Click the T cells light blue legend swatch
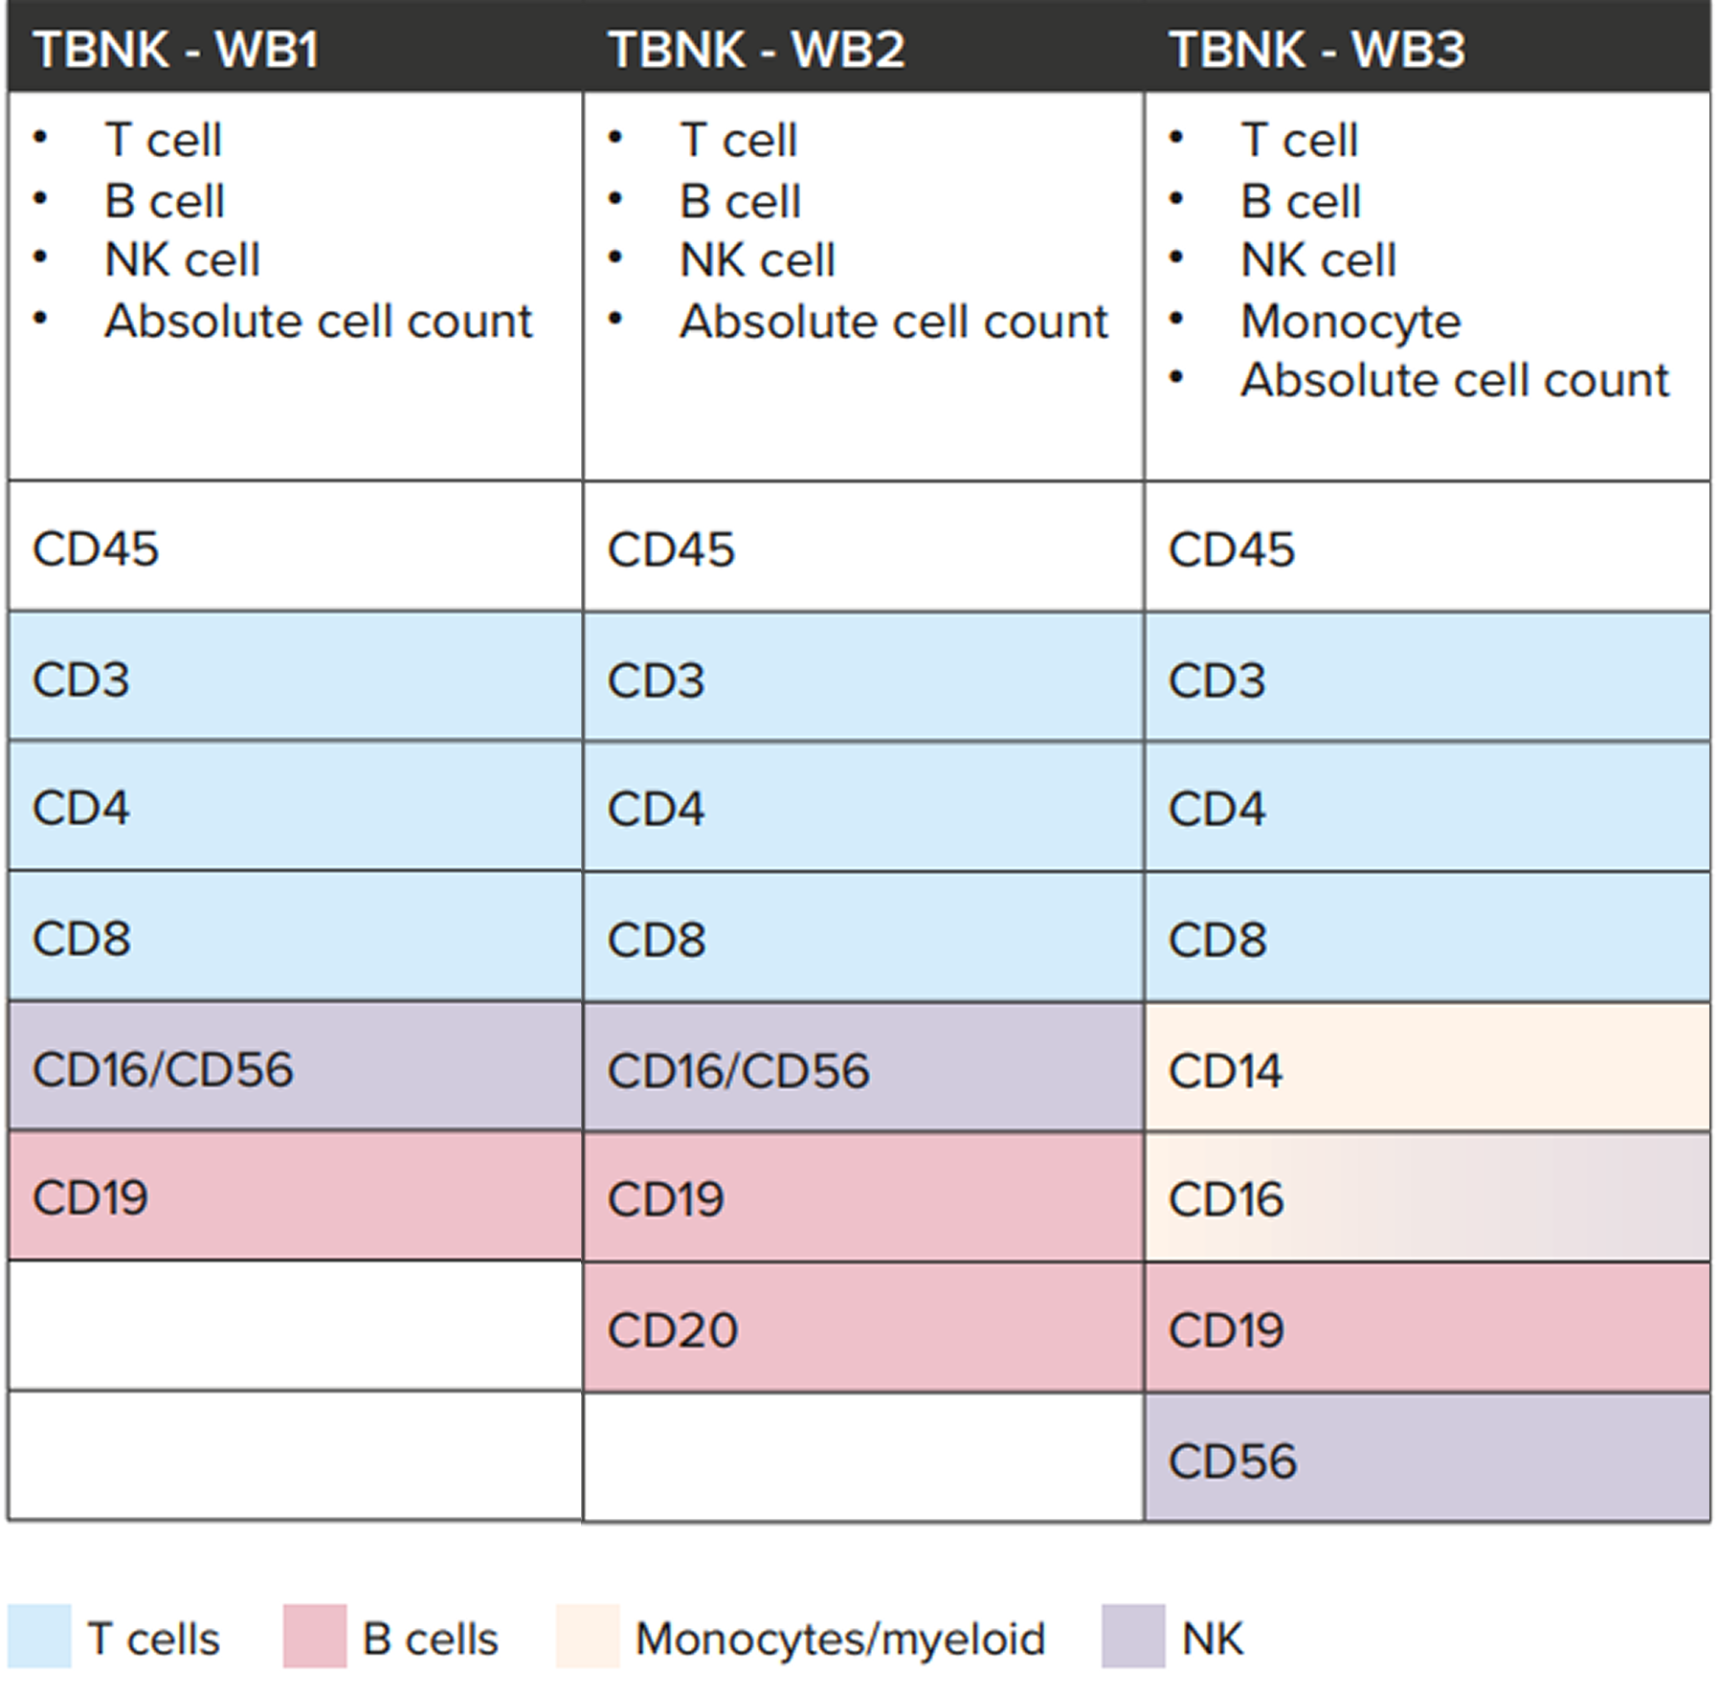The image size is (1719, 1696). [39, 1637]
